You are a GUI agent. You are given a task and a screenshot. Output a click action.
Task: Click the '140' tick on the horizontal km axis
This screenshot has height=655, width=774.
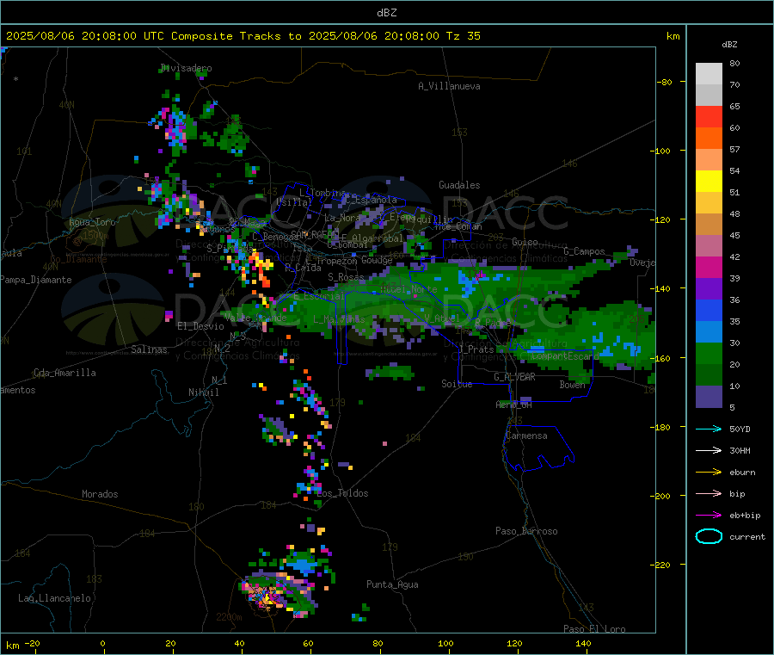583,643
